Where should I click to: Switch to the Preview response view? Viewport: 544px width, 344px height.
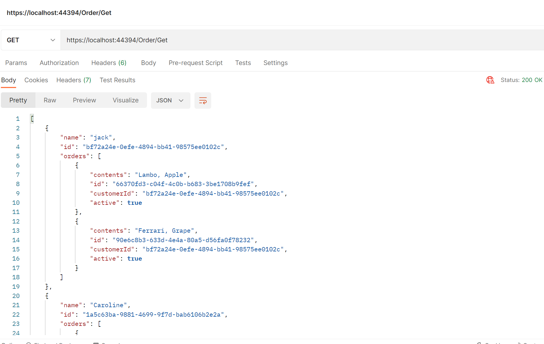(84, 100)
